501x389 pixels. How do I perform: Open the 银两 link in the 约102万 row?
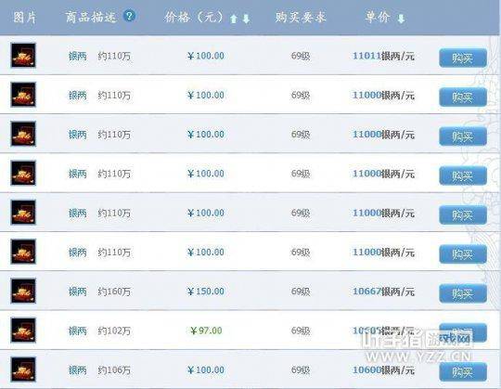click(78, 331)
